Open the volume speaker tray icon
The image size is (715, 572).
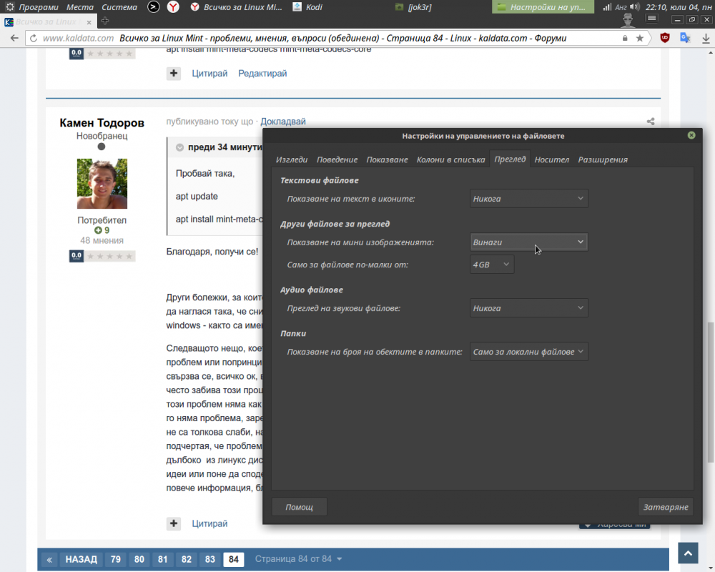tap(635, 7)
